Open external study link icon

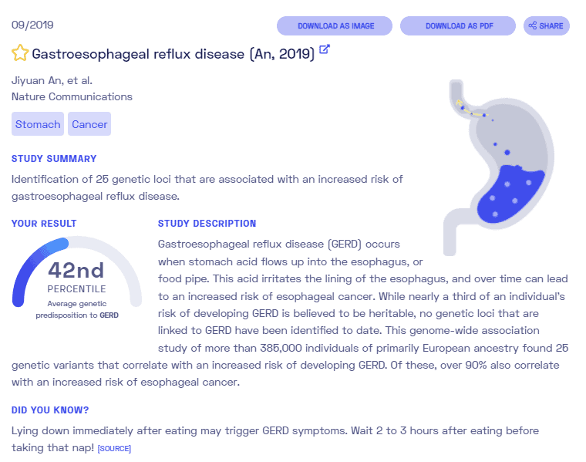[x=325, y=49]
